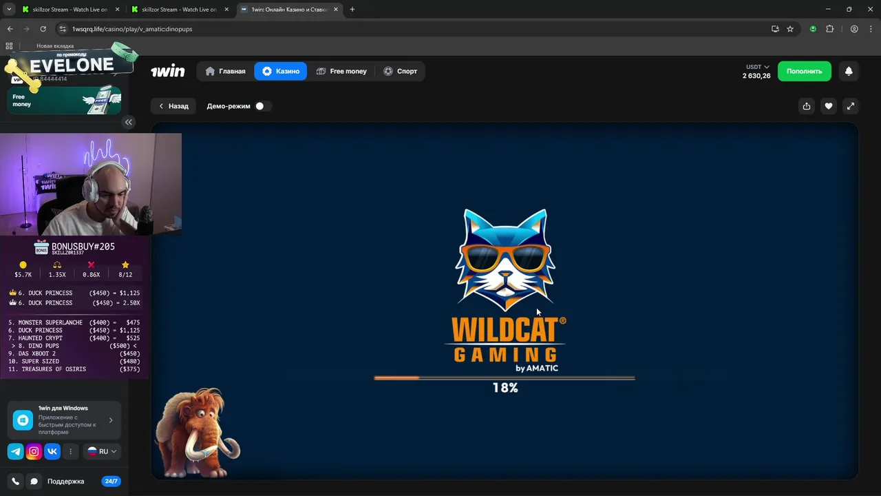
Task: Click '5. MONSTER SUPERLANCHE' row
Action: (74, 322)
